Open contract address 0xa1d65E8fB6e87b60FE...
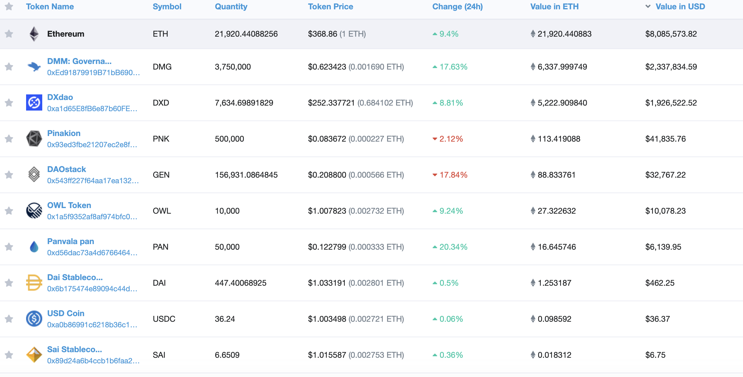This screenshot has width=743, height=377. tap(92, 109)
